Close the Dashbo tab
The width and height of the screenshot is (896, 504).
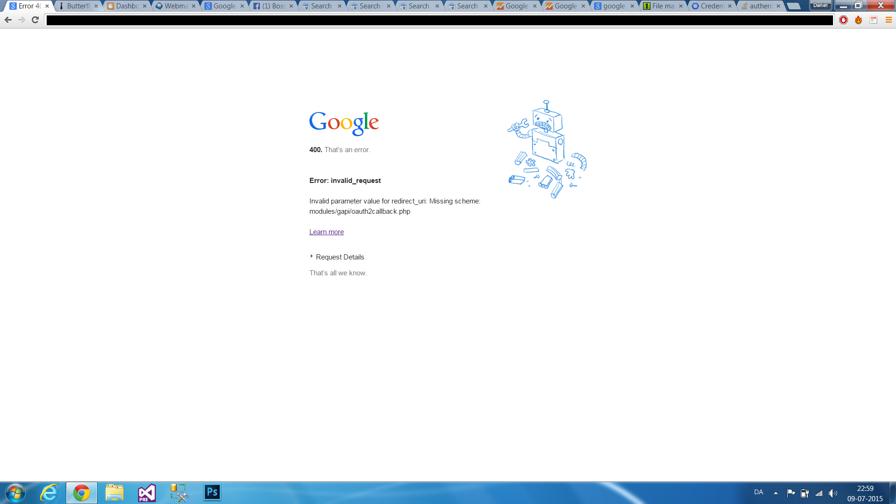[145, 6]
